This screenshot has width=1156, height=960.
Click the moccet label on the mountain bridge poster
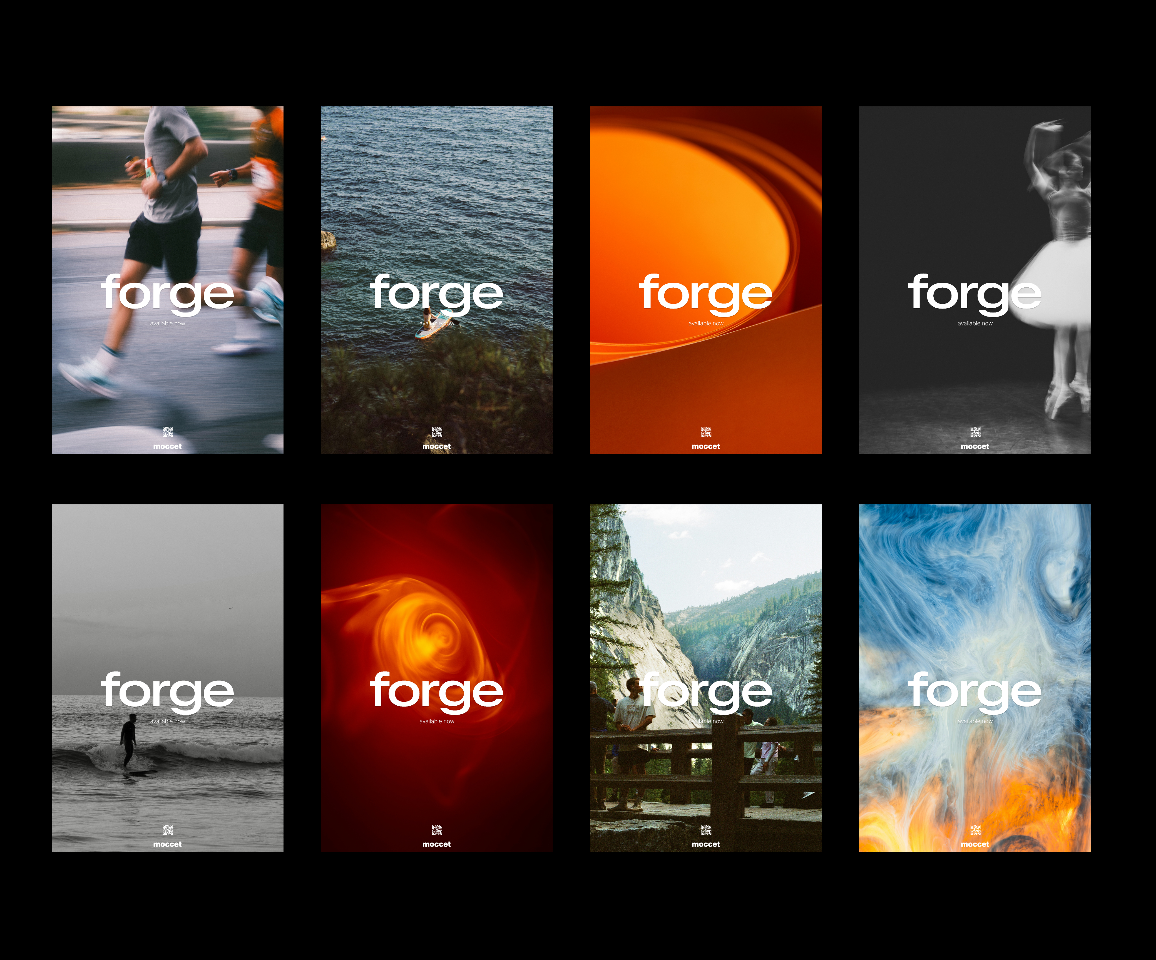(x=706, y=844)
